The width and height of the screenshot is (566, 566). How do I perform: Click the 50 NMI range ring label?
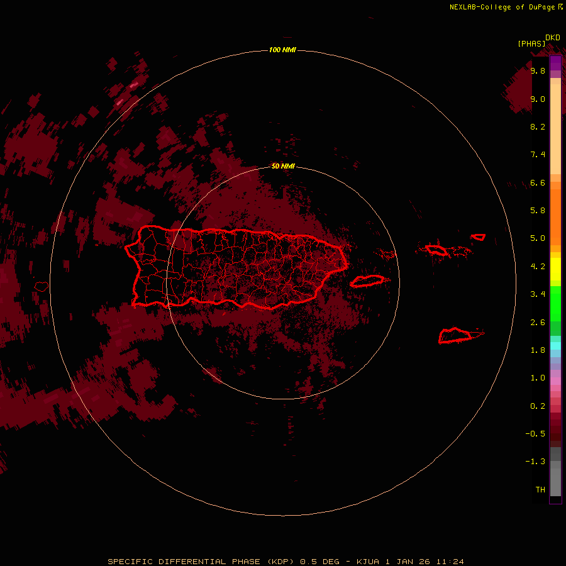tap(283, 166)
